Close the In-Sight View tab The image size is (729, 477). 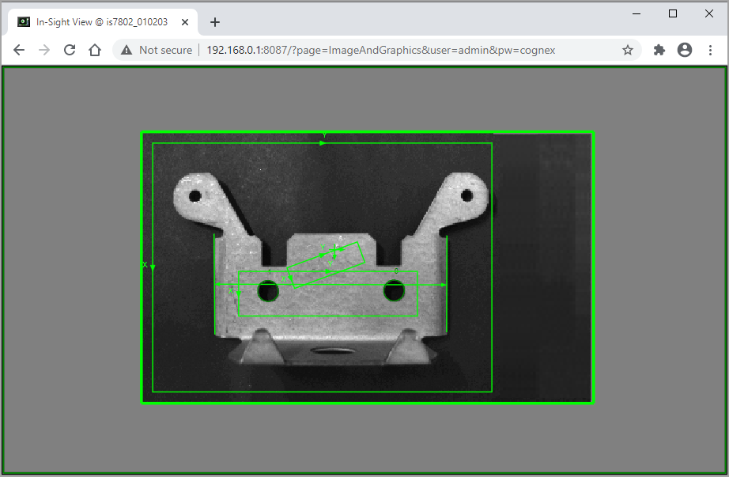click(185, 22)
